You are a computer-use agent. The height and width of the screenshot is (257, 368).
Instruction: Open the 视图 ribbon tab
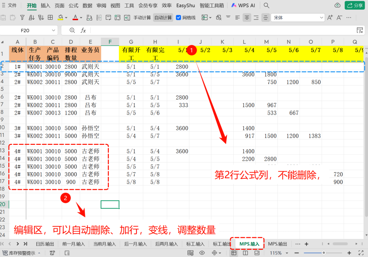(x=115, y=5)
